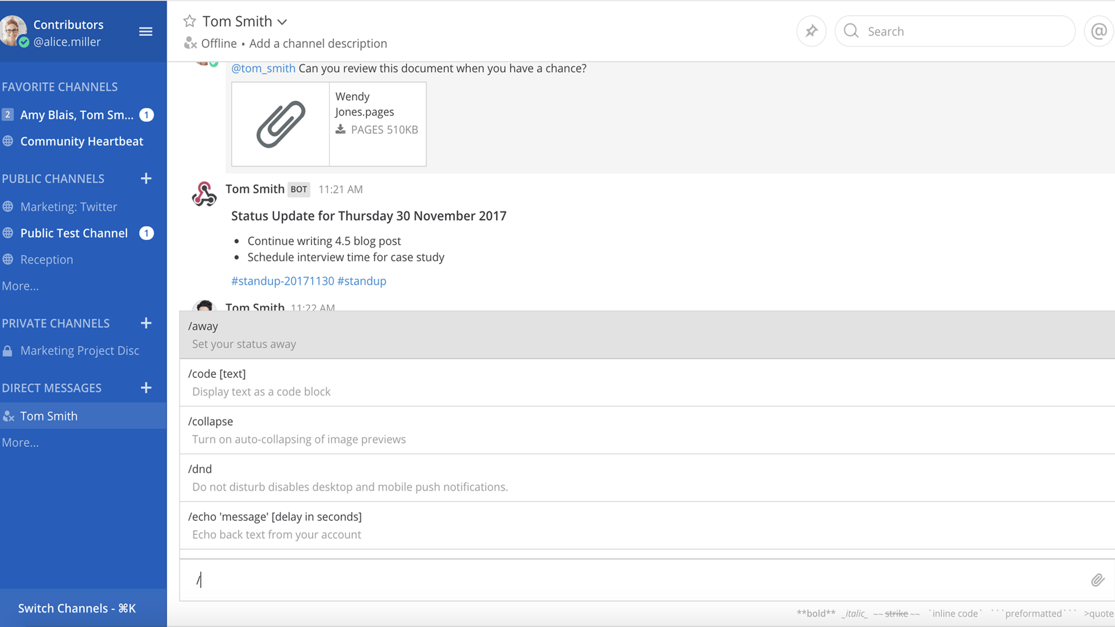Image resolution: width=1115 pixels, height=627 pixels.
Task: Create a new private channel
Action: point(146,323)
